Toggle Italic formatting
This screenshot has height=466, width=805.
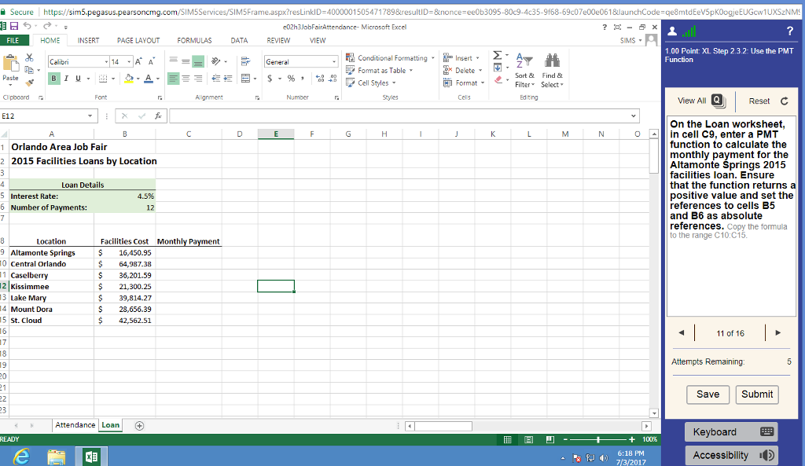coord(65,78)
